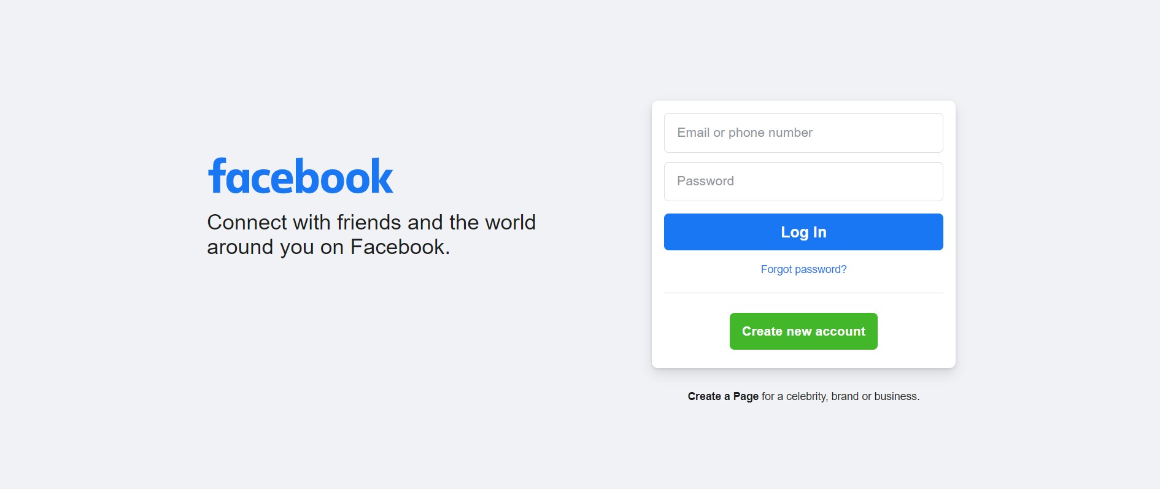Open the Create a Page link
Screen dimensions: 1160x489
[723, 396]
